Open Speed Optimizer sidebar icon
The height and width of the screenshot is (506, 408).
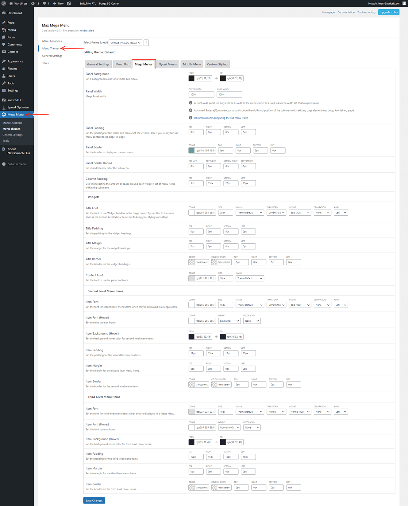4,107
